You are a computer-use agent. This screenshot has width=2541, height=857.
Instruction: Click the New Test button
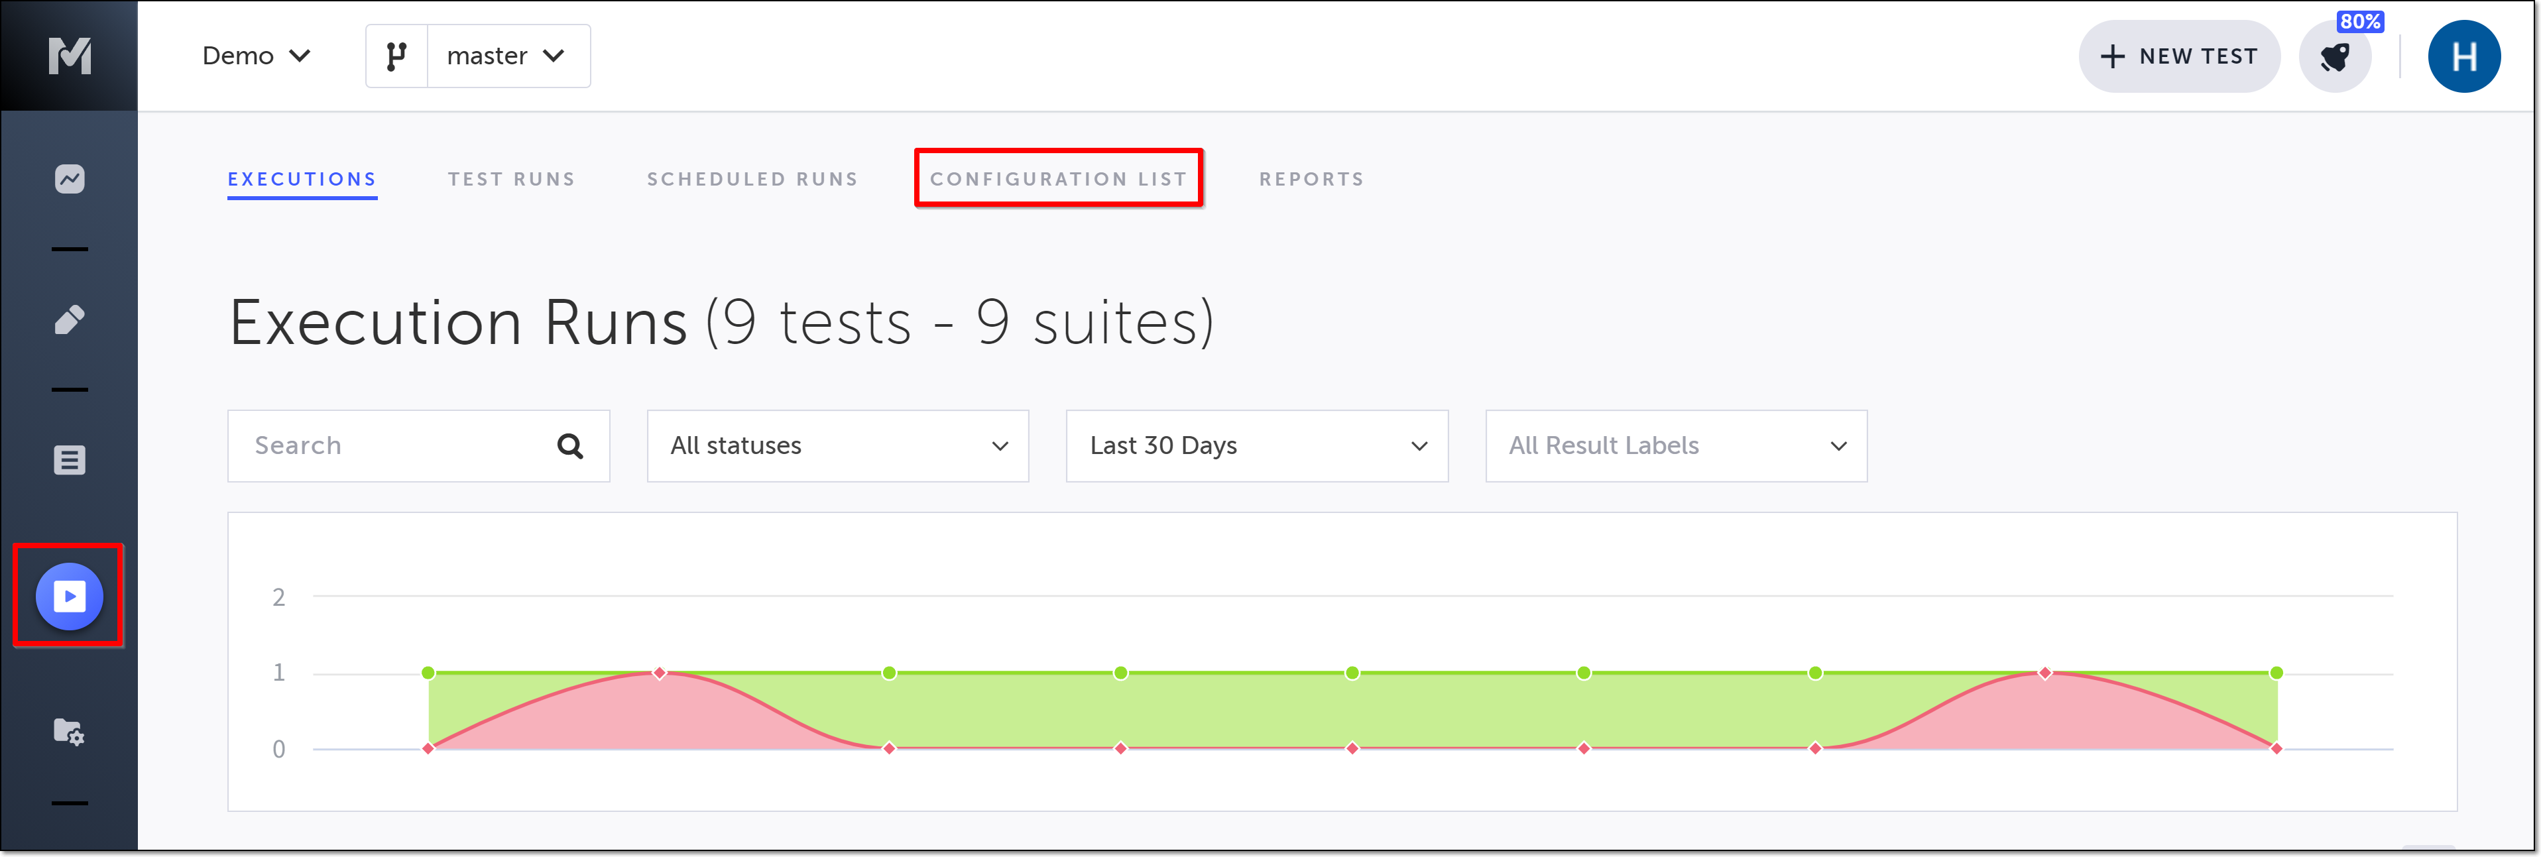click(2178, 57)
